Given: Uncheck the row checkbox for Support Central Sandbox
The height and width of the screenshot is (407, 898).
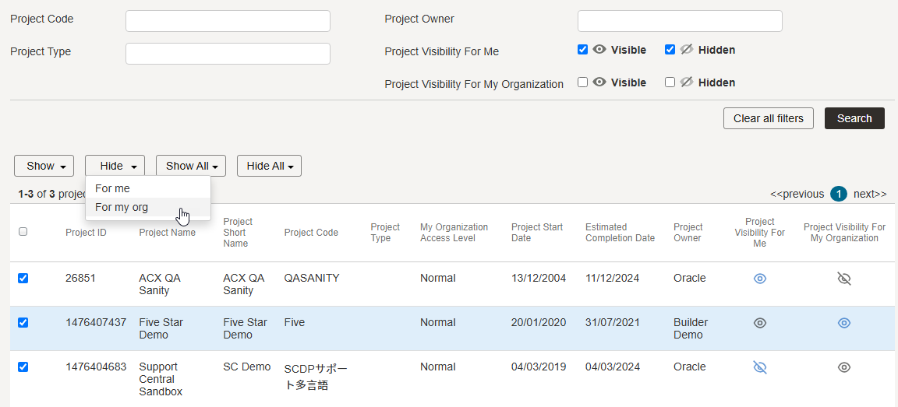Looking at the screenshot, I should coord(23,367).
